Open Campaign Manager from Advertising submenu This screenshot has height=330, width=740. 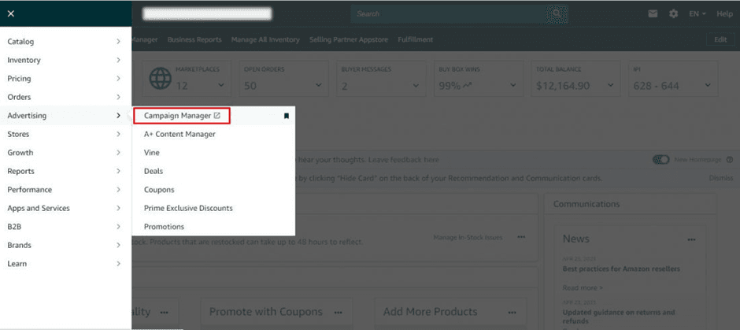point(182,116)
